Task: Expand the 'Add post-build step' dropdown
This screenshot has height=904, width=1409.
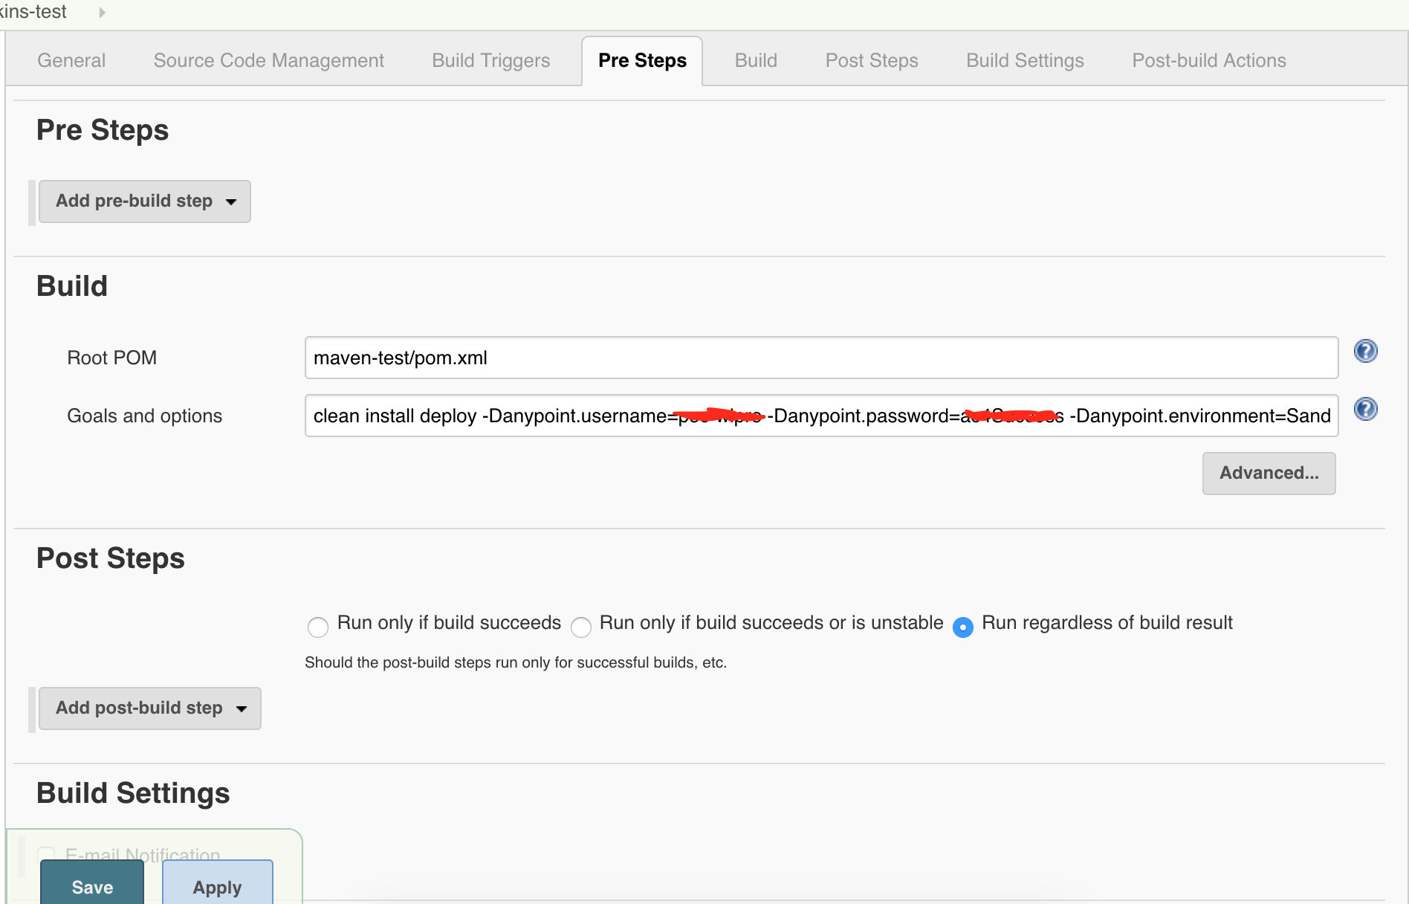Action: 150,708
